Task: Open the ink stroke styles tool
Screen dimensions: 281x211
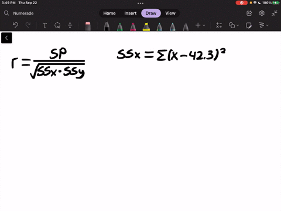Action: coord(262,25)
